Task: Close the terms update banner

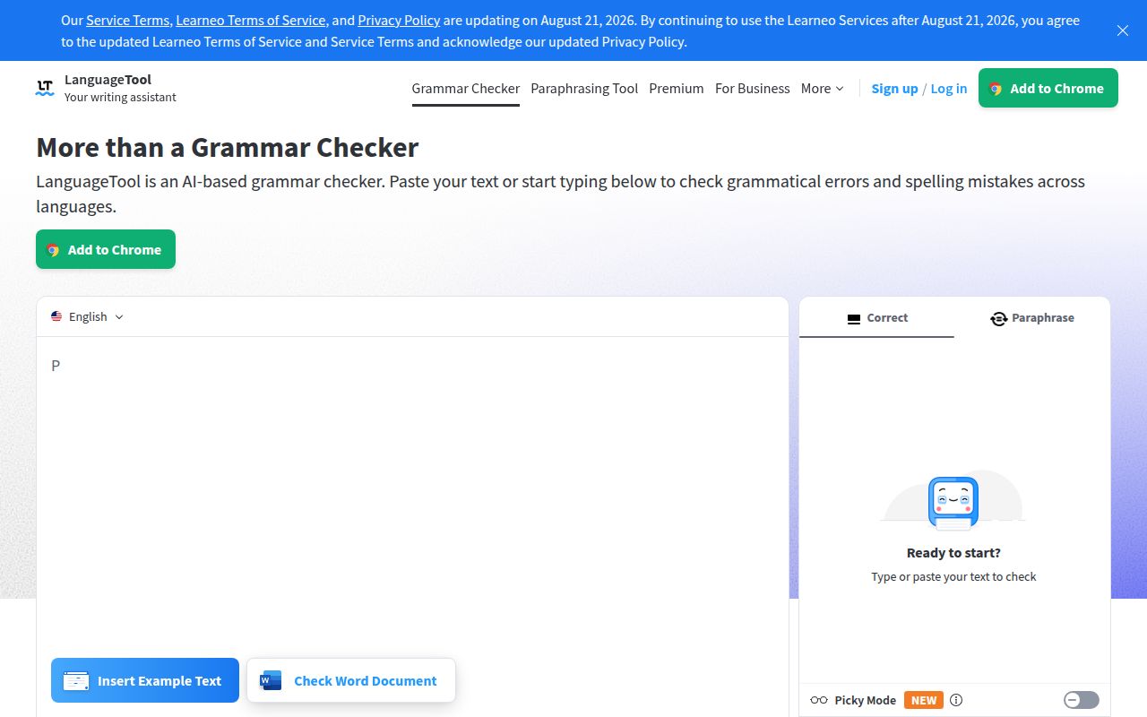Action: click(1123, 30)
